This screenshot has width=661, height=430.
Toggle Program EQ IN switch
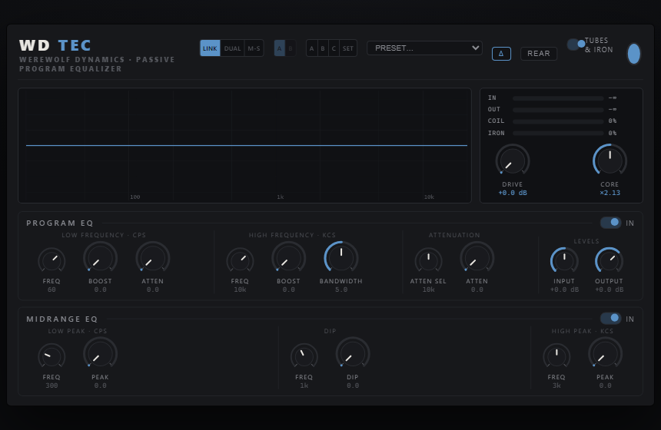[610, 223]
